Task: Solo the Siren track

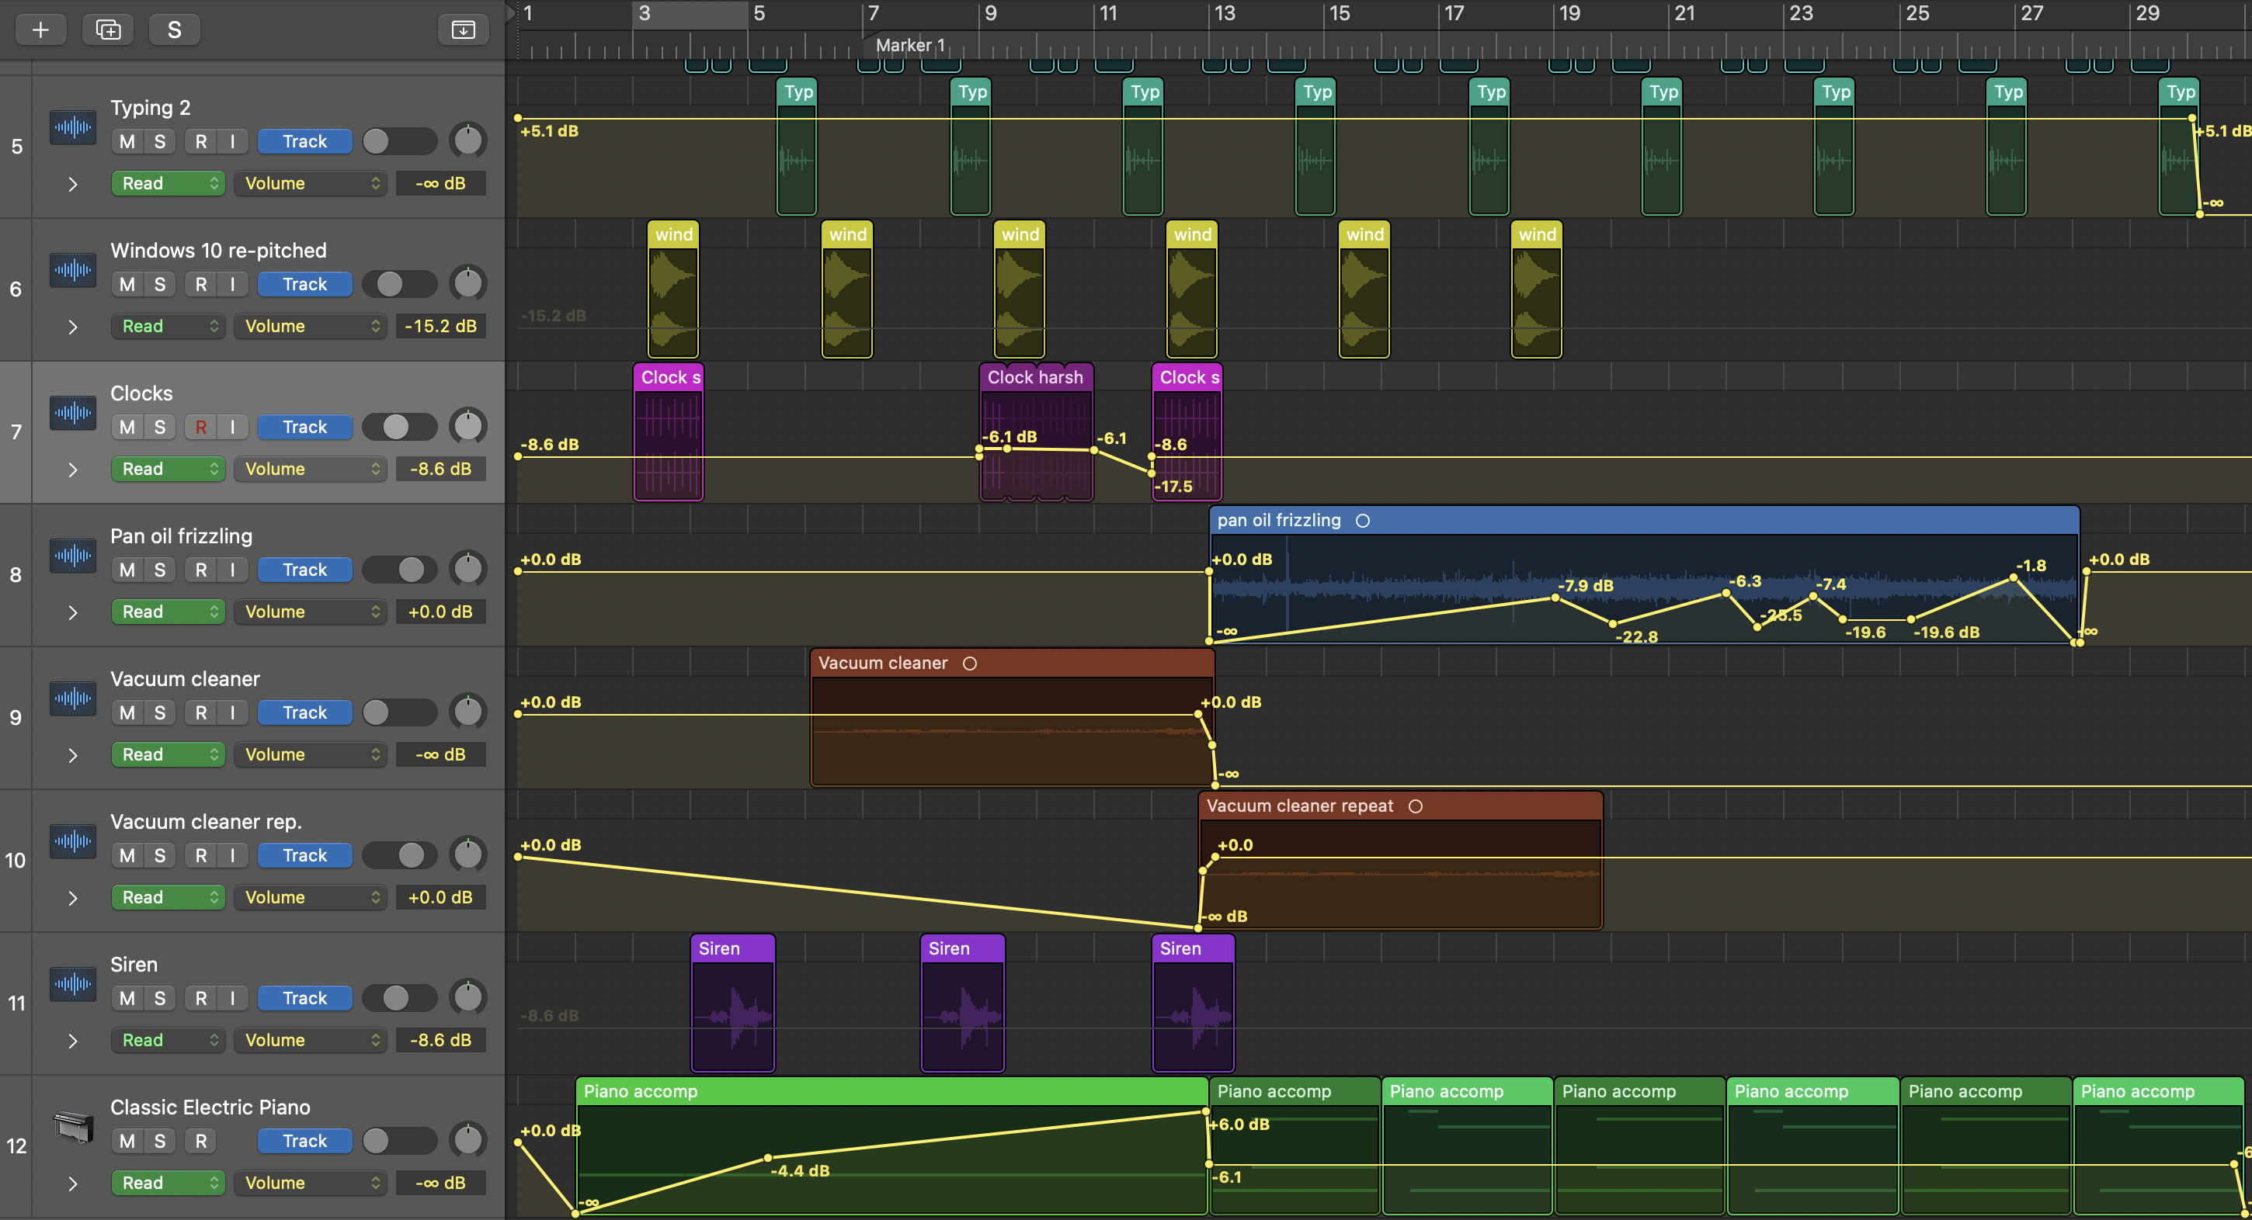Action: pyautogui.click(x=160, y=998)
